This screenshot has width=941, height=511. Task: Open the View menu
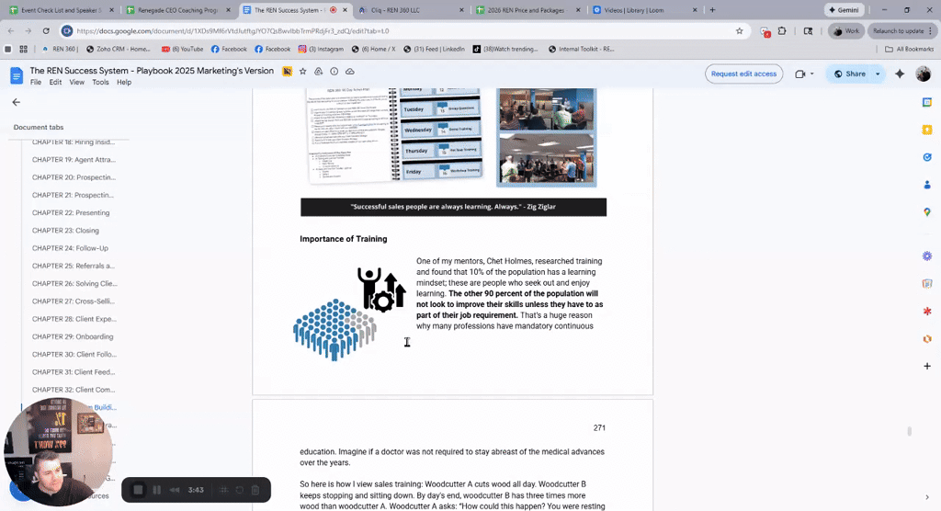(77, 83)
